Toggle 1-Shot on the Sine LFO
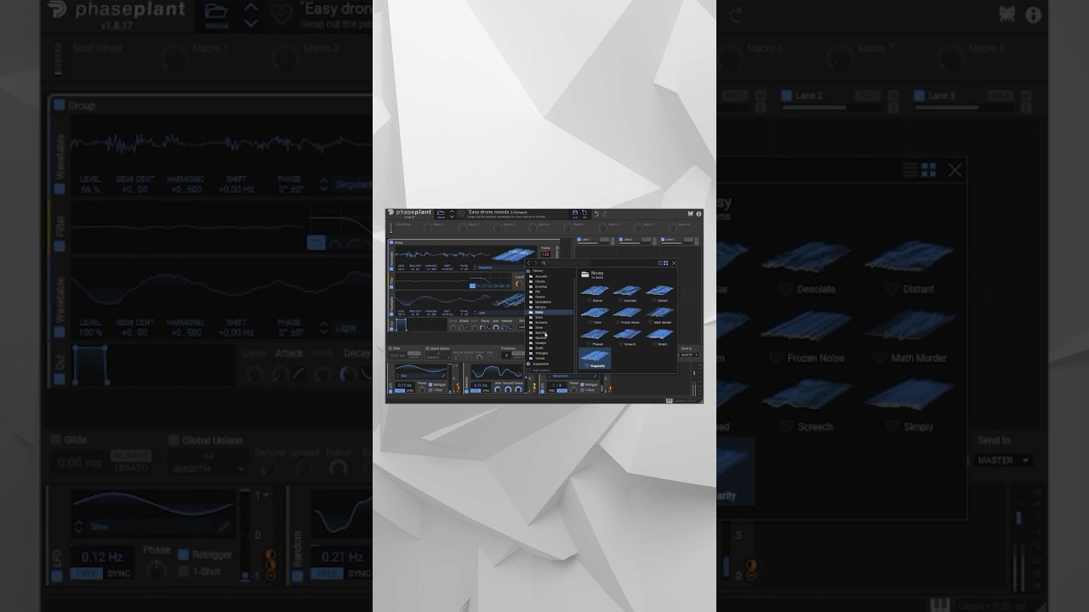Viewport: 1089px width, 612px height. pyautogui.click(x=430, y=390)
